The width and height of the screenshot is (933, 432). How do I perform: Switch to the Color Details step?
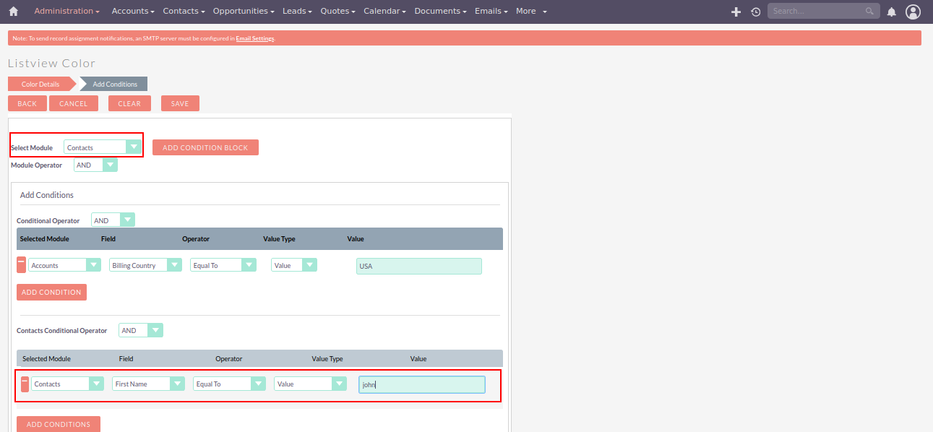pyautogui.click(x=40, y=85)
